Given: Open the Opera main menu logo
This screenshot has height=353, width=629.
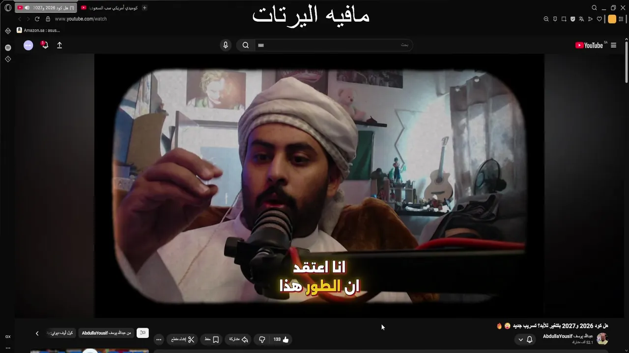Looking at the screenshot, I should pyautogui.click(x=8, y=8).
